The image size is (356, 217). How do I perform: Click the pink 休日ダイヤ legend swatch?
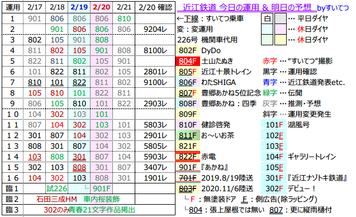[x=281, y=29]
